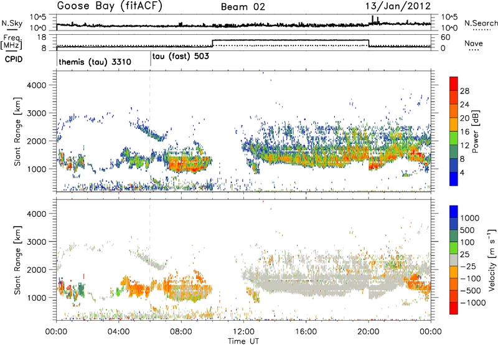
Task: Click the dashed CPID change line in Power panel
Action: pos(149,131)
